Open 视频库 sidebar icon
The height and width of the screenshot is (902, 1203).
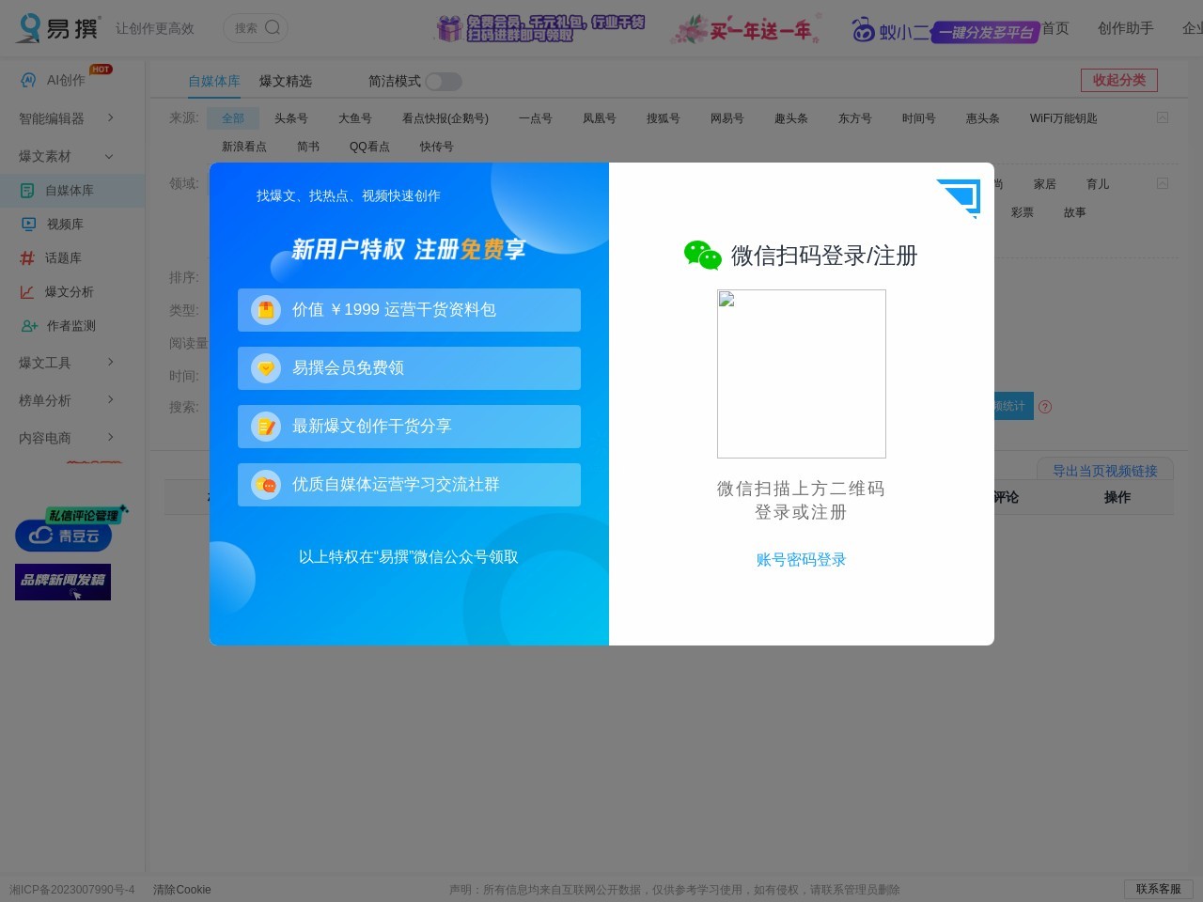(x=28, y=224)
